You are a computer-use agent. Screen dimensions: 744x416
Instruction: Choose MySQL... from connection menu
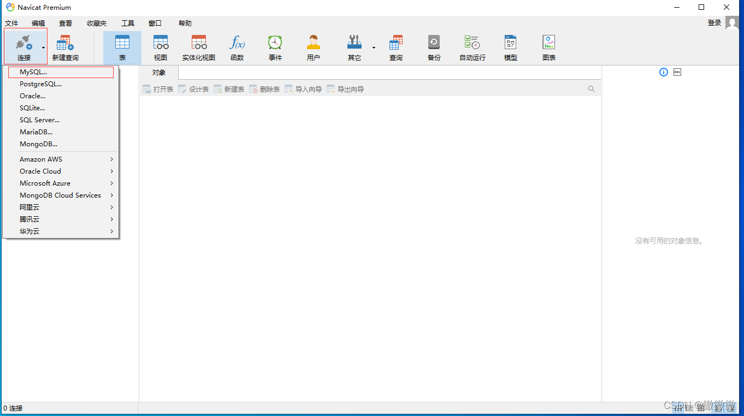click(x=61, y=72)
